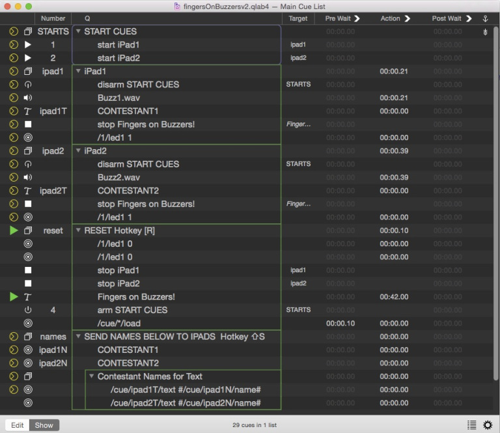Collapse the START CUES group
500x433 pixels.
tap(79, 31)
